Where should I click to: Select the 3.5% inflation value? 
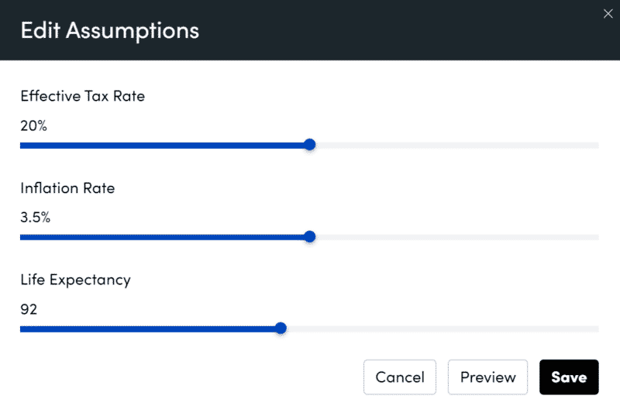[x=36, y=218]
